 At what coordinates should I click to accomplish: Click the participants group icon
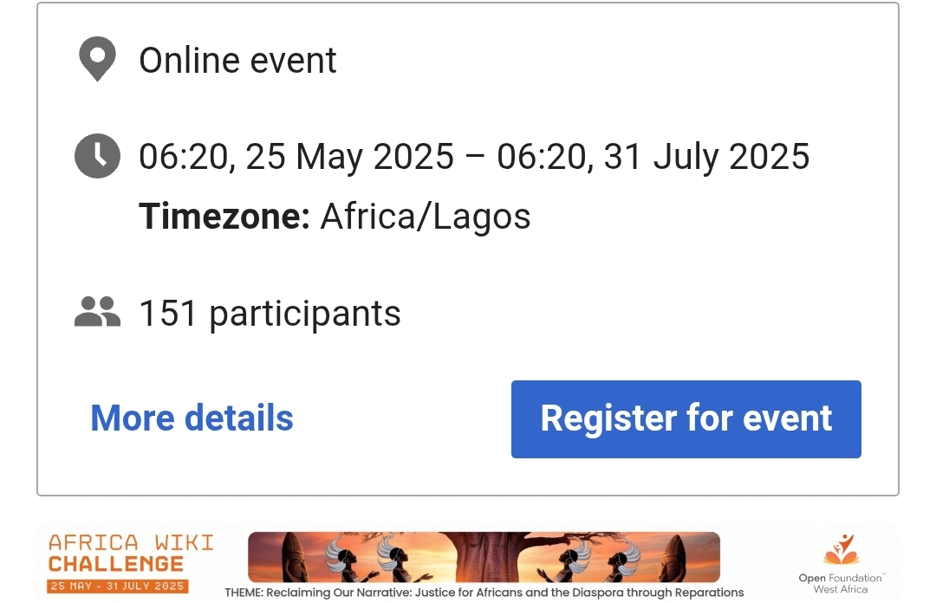pos(97,312)
